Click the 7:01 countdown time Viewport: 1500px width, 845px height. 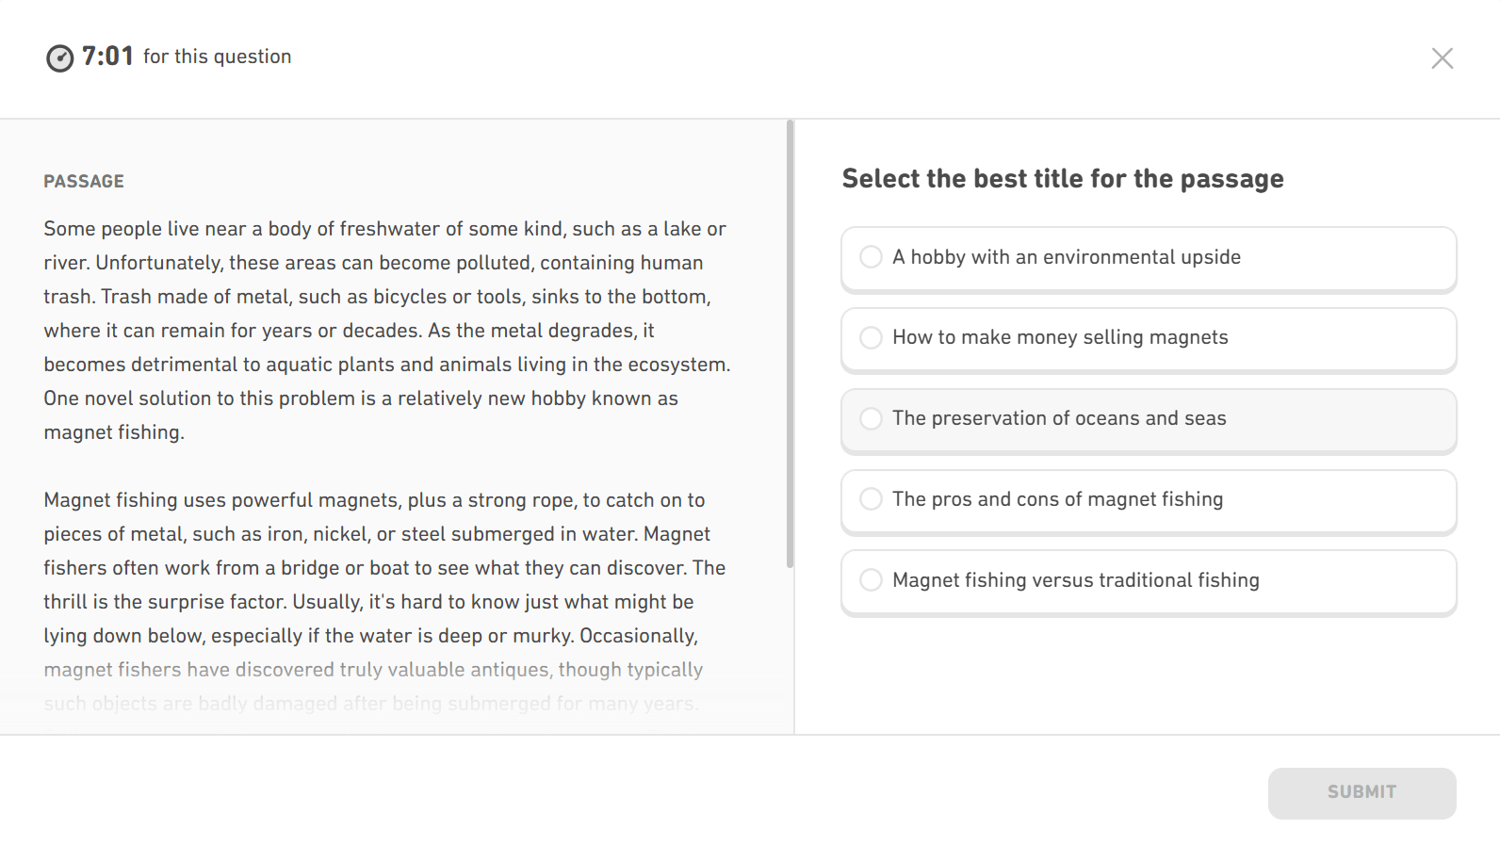[107, 57]
